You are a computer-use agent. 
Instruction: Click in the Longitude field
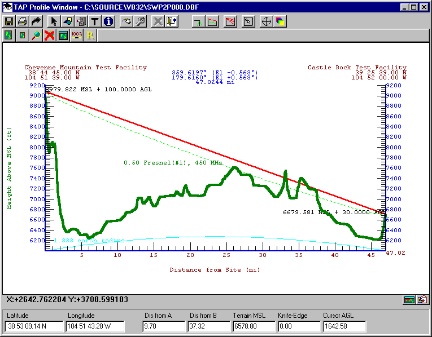[x=95, y=326]
